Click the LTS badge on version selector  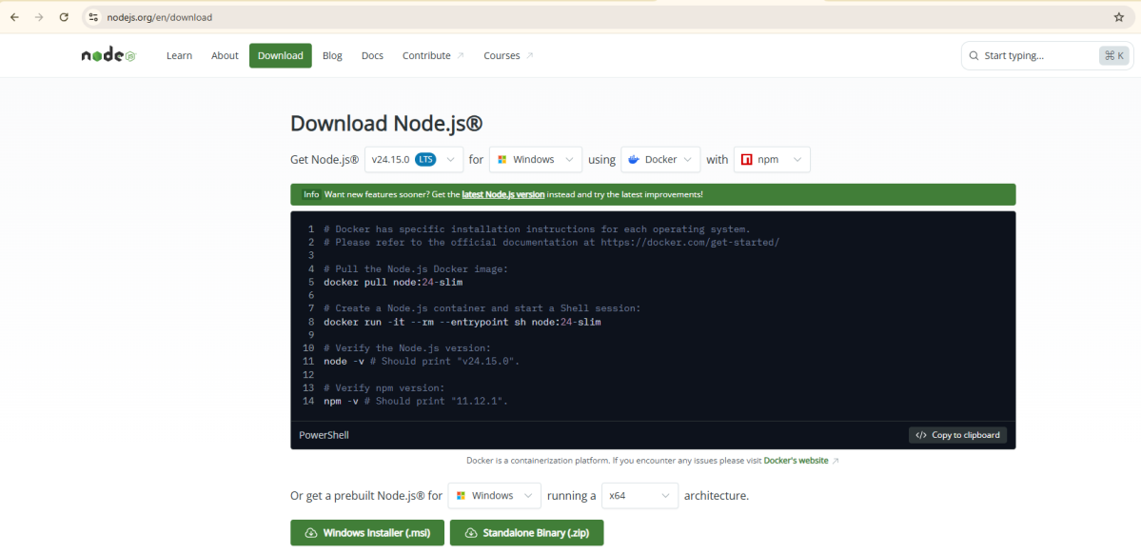(x=425, y=159)
